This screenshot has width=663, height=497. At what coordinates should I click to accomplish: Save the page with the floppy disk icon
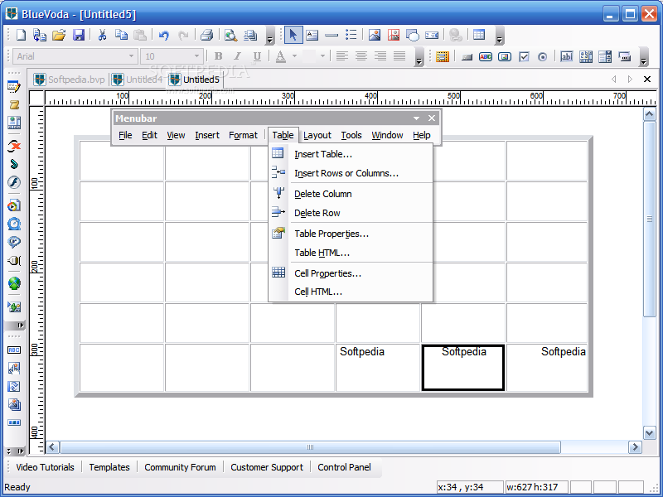pos(79,35)
